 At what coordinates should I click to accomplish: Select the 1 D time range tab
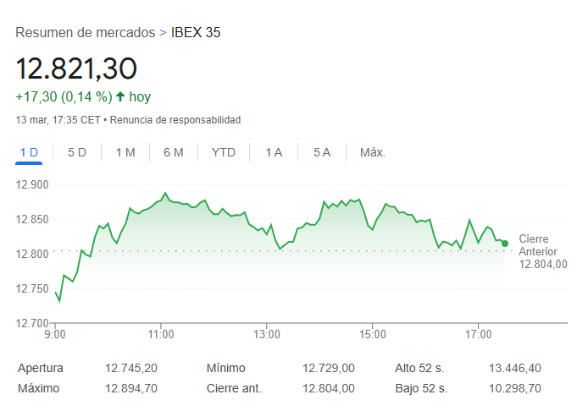point(29,152)
